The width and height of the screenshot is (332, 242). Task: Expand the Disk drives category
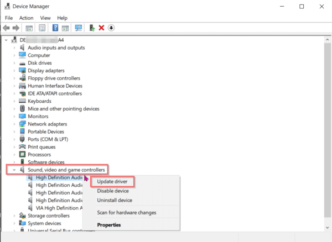click(x=15, y=63)
